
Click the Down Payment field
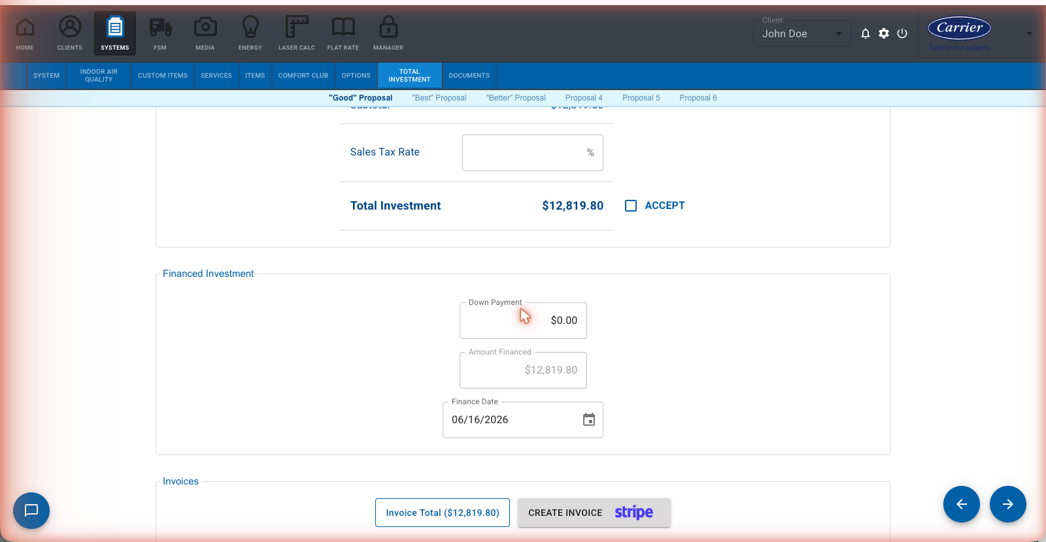[x=523, y=321]
